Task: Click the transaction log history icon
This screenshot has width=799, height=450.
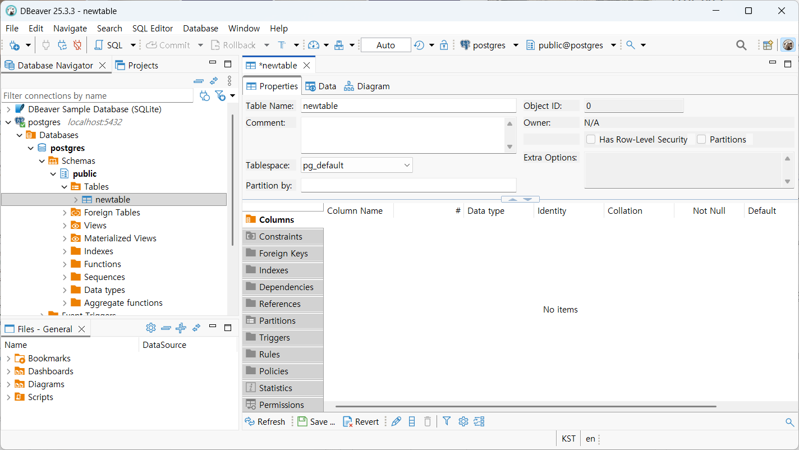Action: (419, 45)
